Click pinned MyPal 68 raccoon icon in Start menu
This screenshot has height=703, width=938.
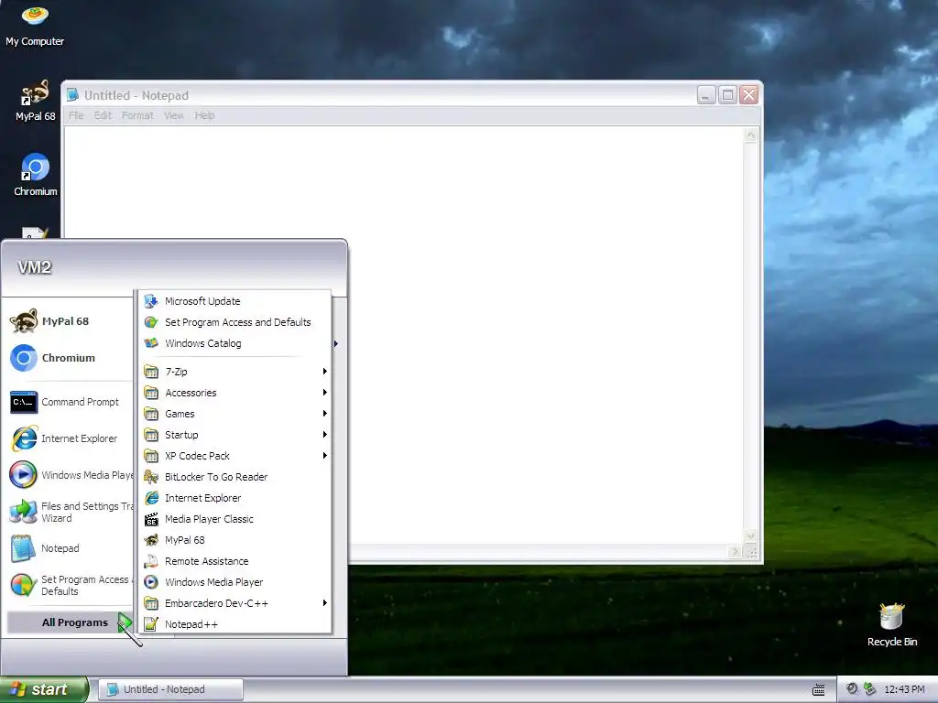pos(24,321)
